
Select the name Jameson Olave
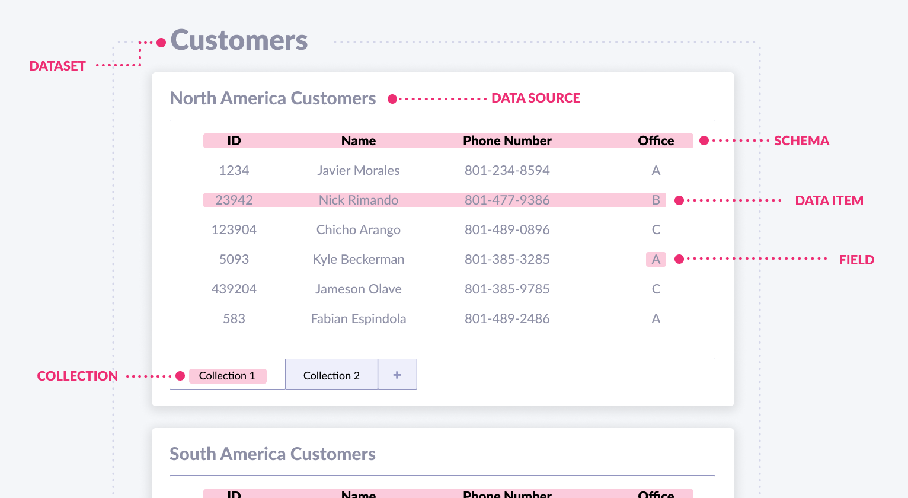click(x=359, y=289)
